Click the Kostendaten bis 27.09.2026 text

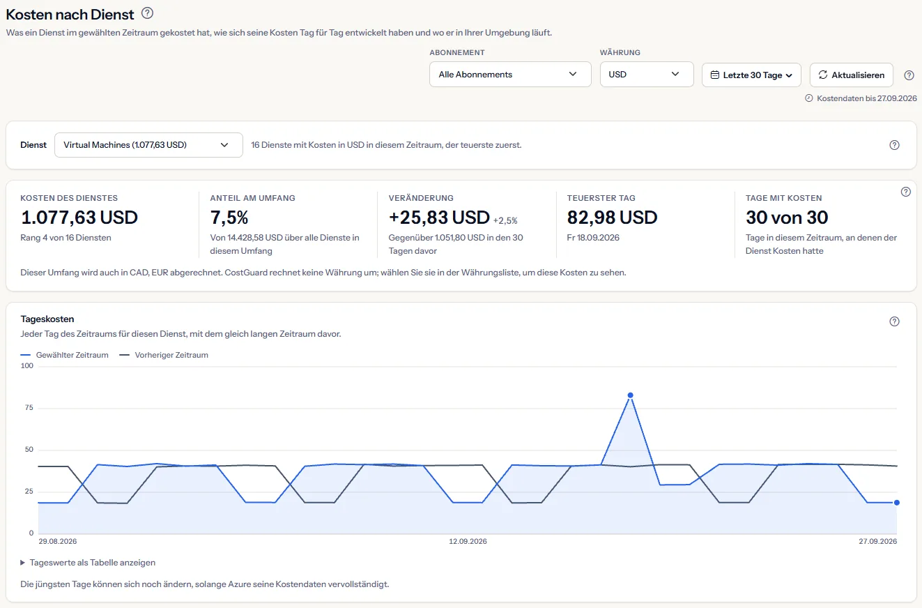click(866, 98)
